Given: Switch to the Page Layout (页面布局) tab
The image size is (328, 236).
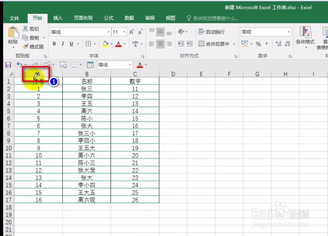Looking at the screenshot, I should point(83,18).
